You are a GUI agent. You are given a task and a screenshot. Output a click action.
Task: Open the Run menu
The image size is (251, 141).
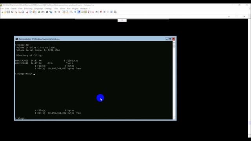[69, 9]
